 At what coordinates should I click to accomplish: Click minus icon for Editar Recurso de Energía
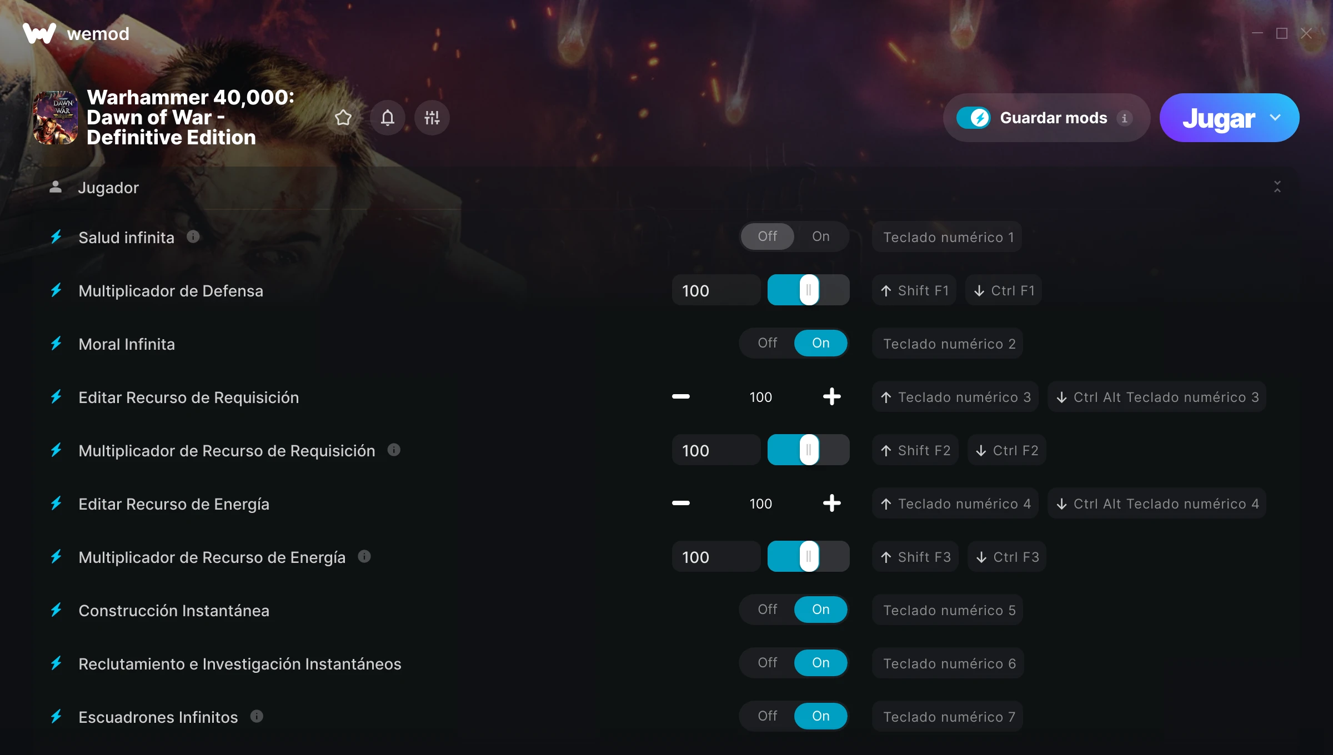click(681, 504)
